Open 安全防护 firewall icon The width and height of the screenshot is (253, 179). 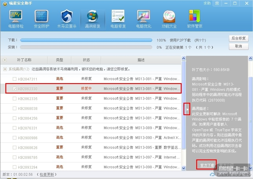(41, 16)
